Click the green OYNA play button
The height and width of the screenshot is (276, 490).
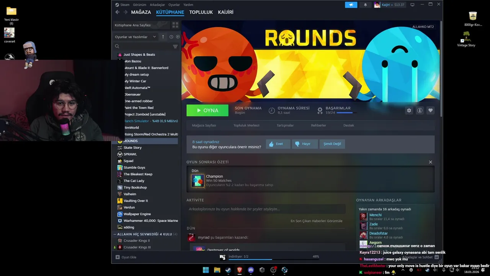click(x=207, y=110)
